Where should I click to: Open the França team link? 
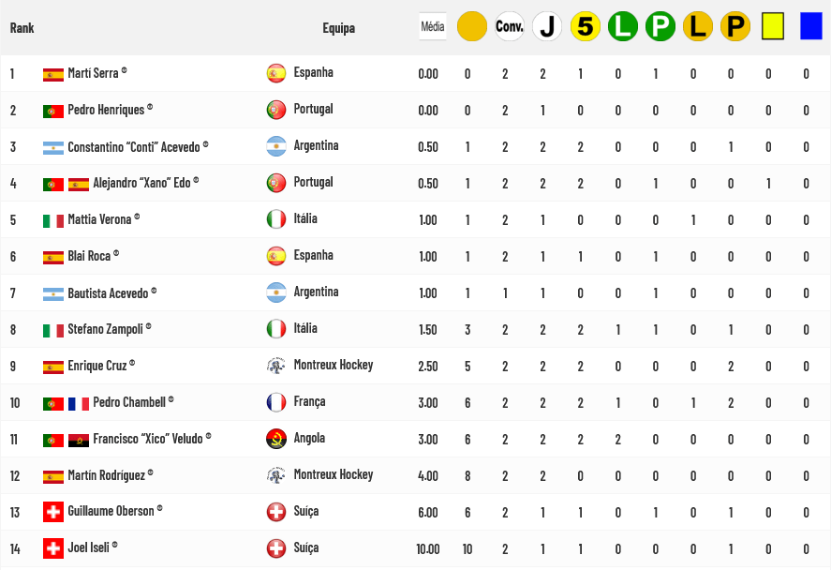point(309,401)
